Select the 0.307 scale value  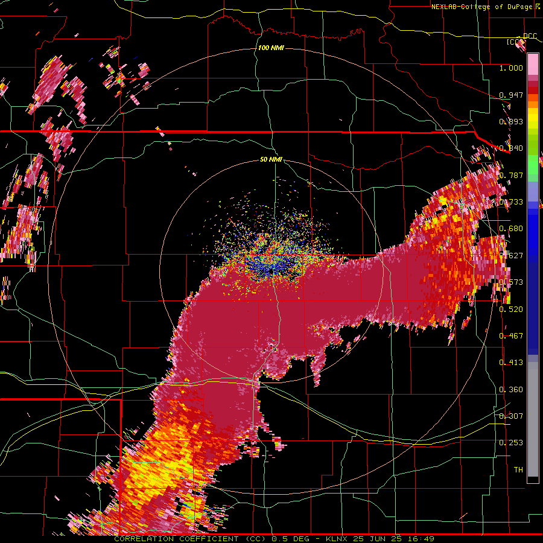point(511,416)
